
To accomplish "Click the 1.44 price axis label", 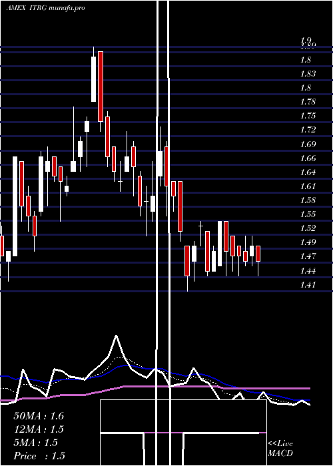I will (x=308, y=271).
